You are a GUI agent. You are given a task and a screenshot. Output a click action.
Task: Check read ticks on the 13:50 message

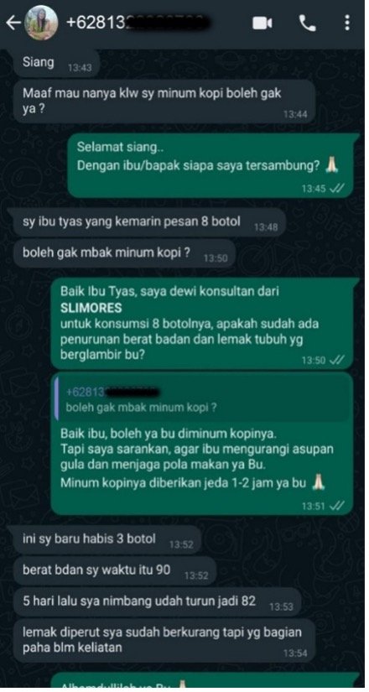coord(337,361)
